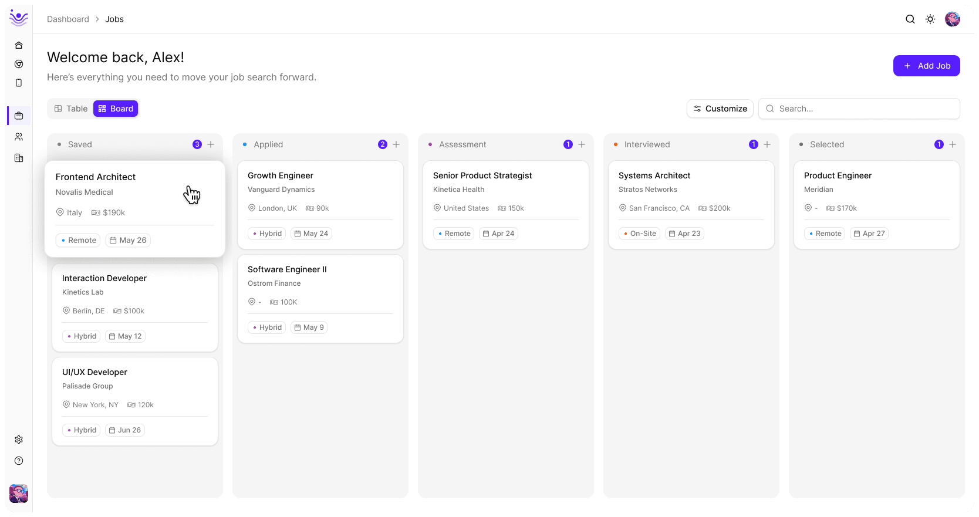Viewport: 979px width, 517px height.
Task: Focus the Search input field
Action: pos(859,109)
